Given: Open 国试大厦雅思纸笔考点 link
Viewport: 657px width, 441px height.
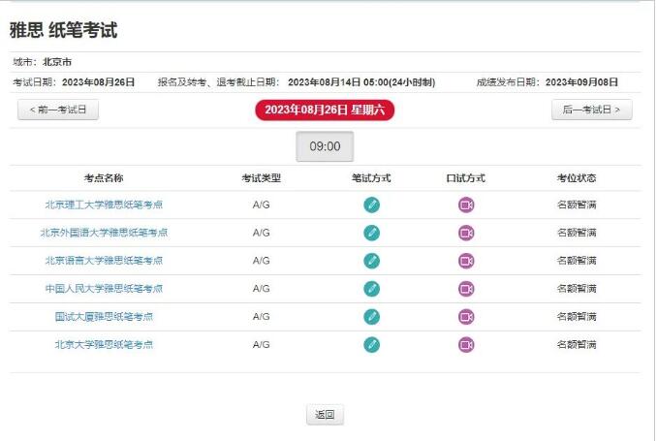Looking at the screenshot, I should (104, 317).
